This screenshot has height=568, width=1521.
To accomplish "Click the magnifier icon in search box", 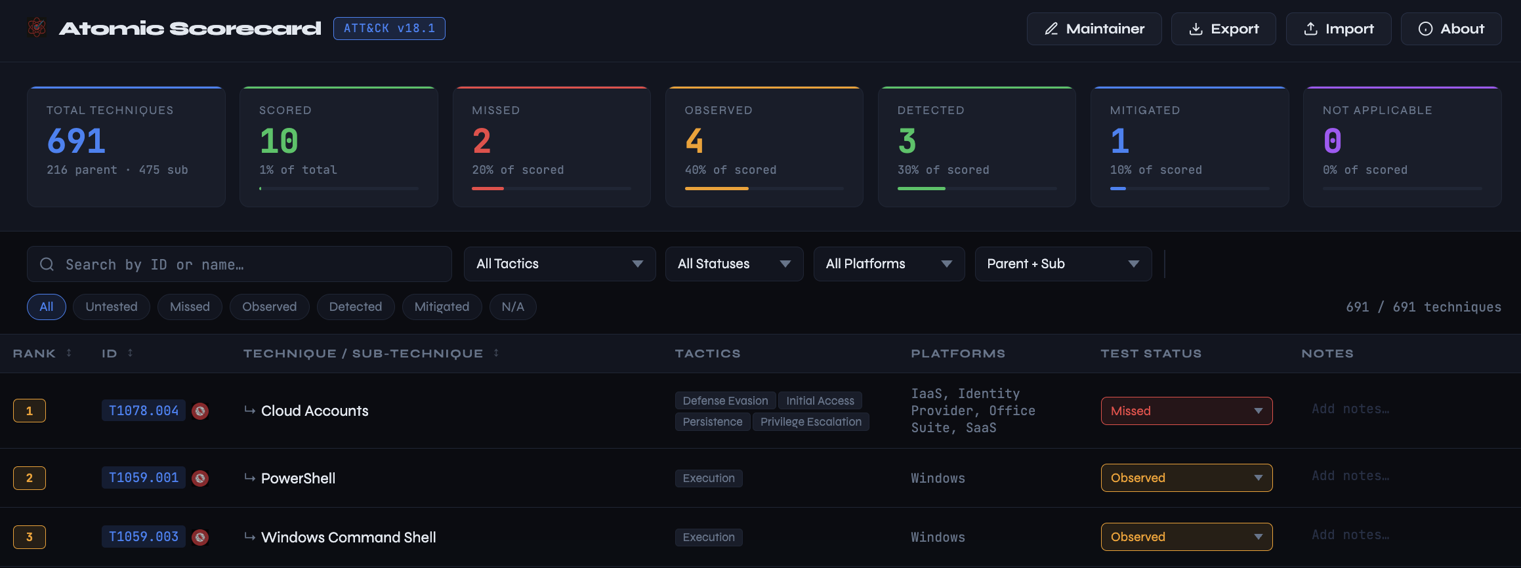I will point(47,264).
